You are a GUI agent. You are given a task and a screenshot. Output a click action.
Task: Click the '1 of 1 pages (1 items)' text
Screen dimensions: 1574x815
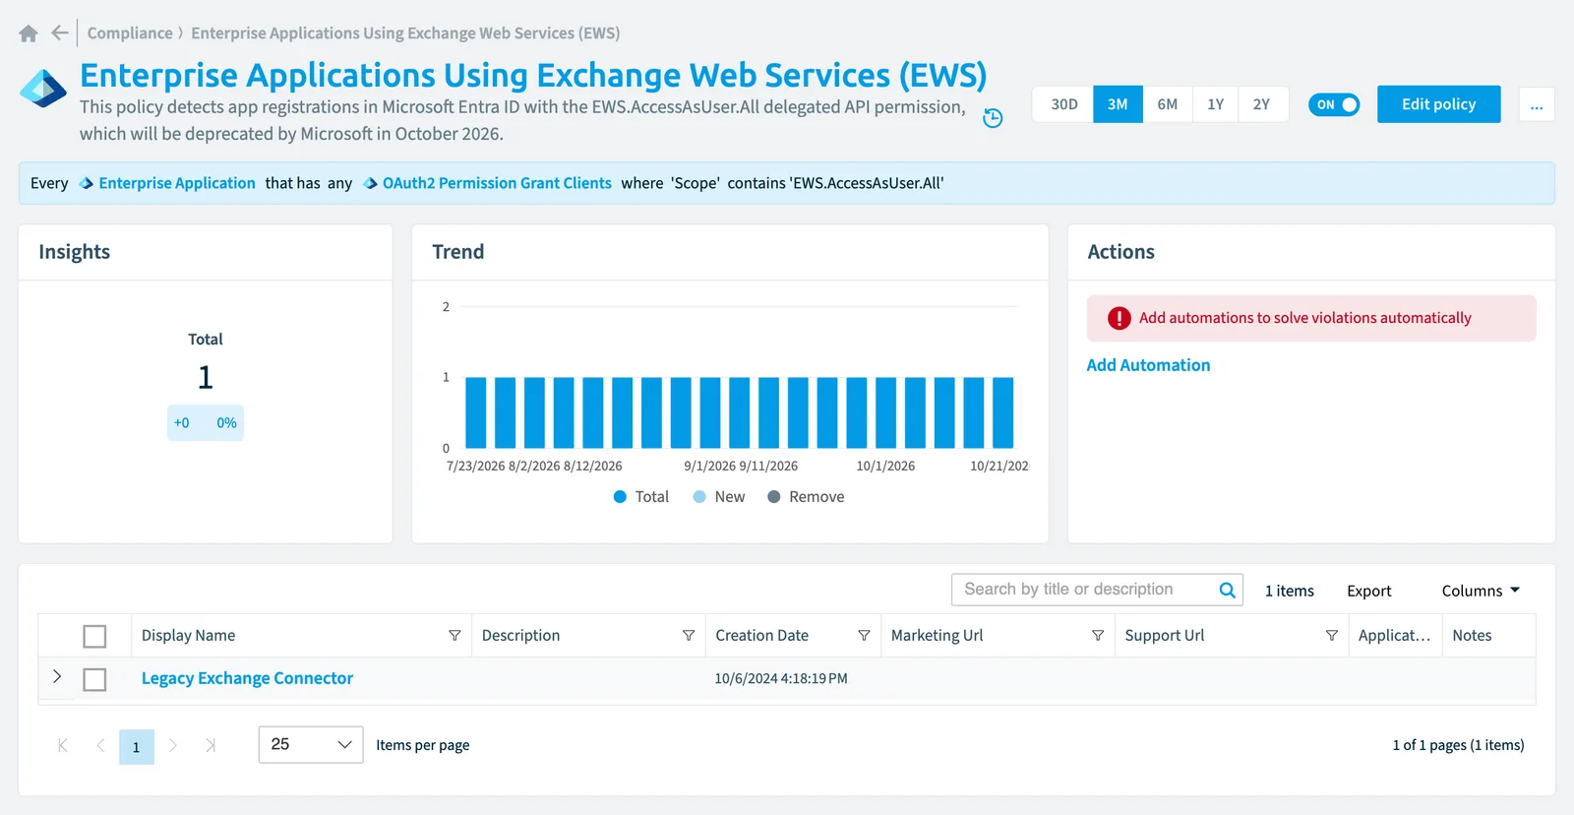click(1458, 745)
